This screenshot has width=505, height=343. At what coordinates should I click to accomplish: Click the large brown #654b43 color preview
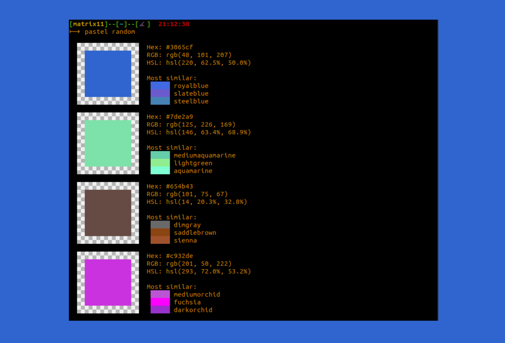point(108,213)
